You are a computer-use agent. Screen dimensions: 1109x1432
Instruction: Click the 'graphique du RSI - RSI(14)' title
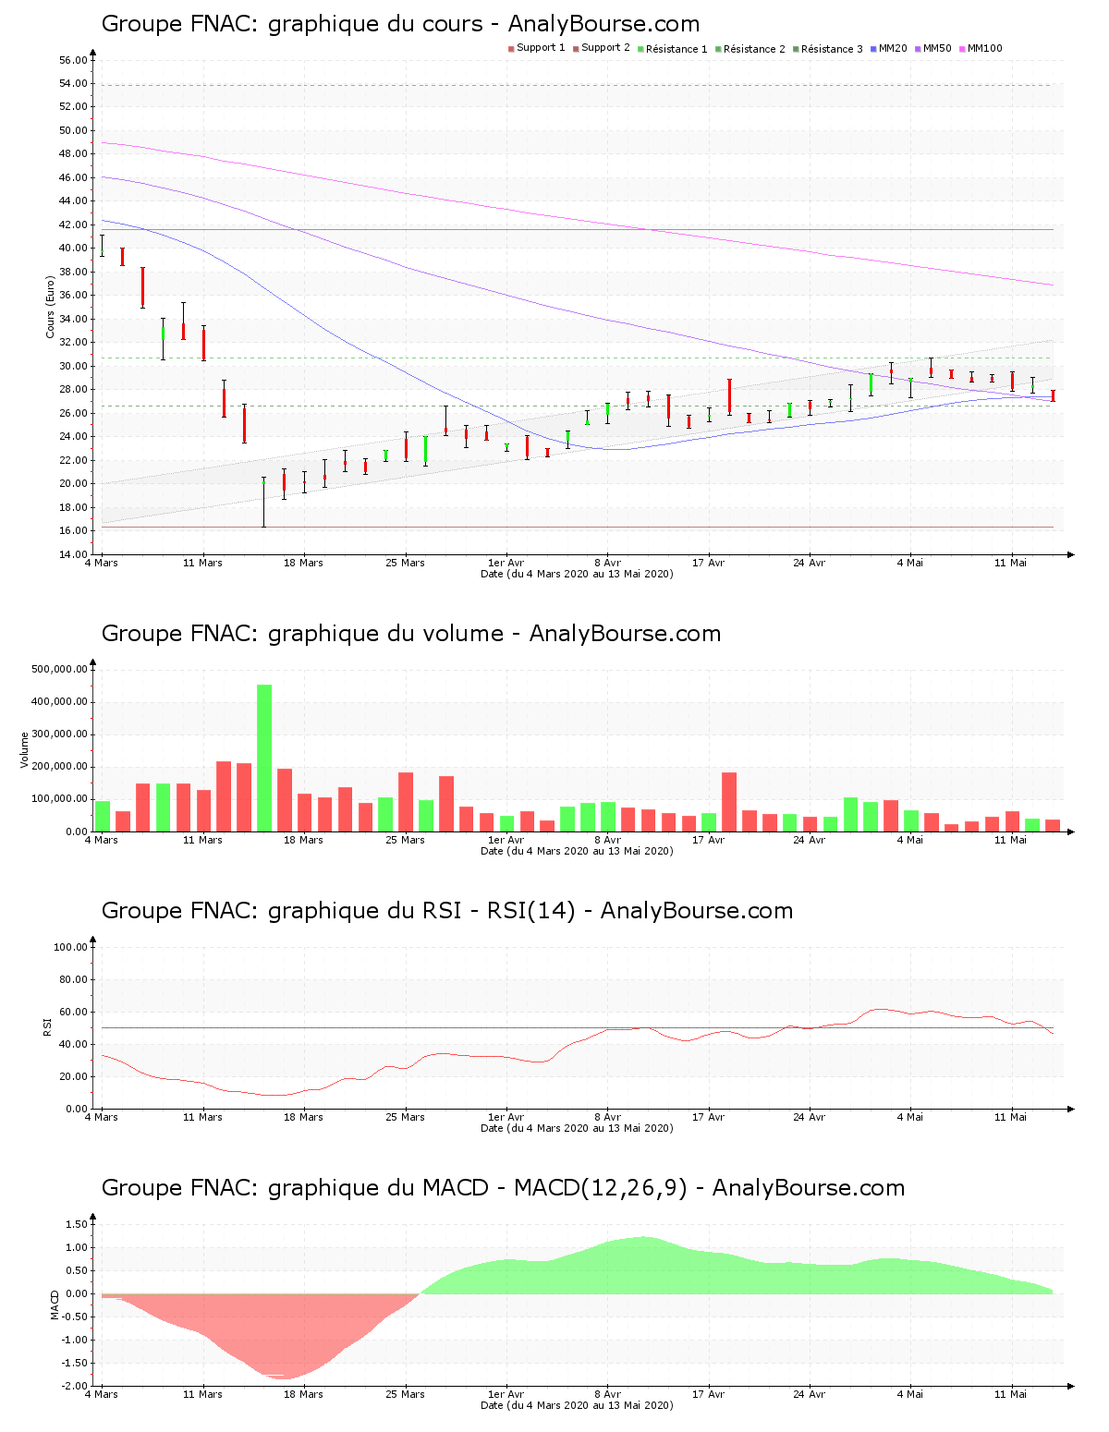coord(447,911)
